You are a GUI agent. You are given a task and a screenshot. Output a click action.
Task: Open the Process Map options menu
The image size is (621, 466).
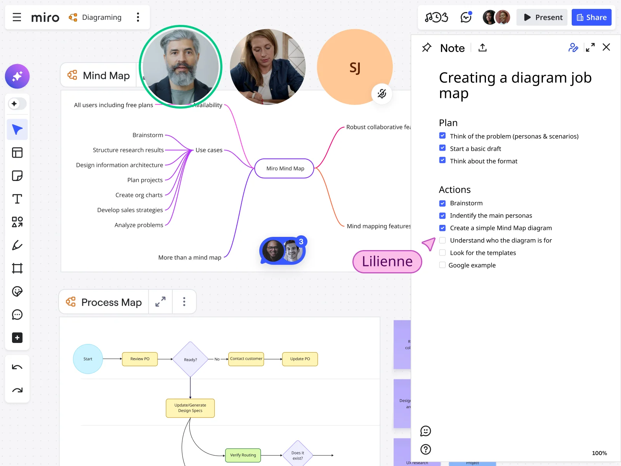(184, 302)
